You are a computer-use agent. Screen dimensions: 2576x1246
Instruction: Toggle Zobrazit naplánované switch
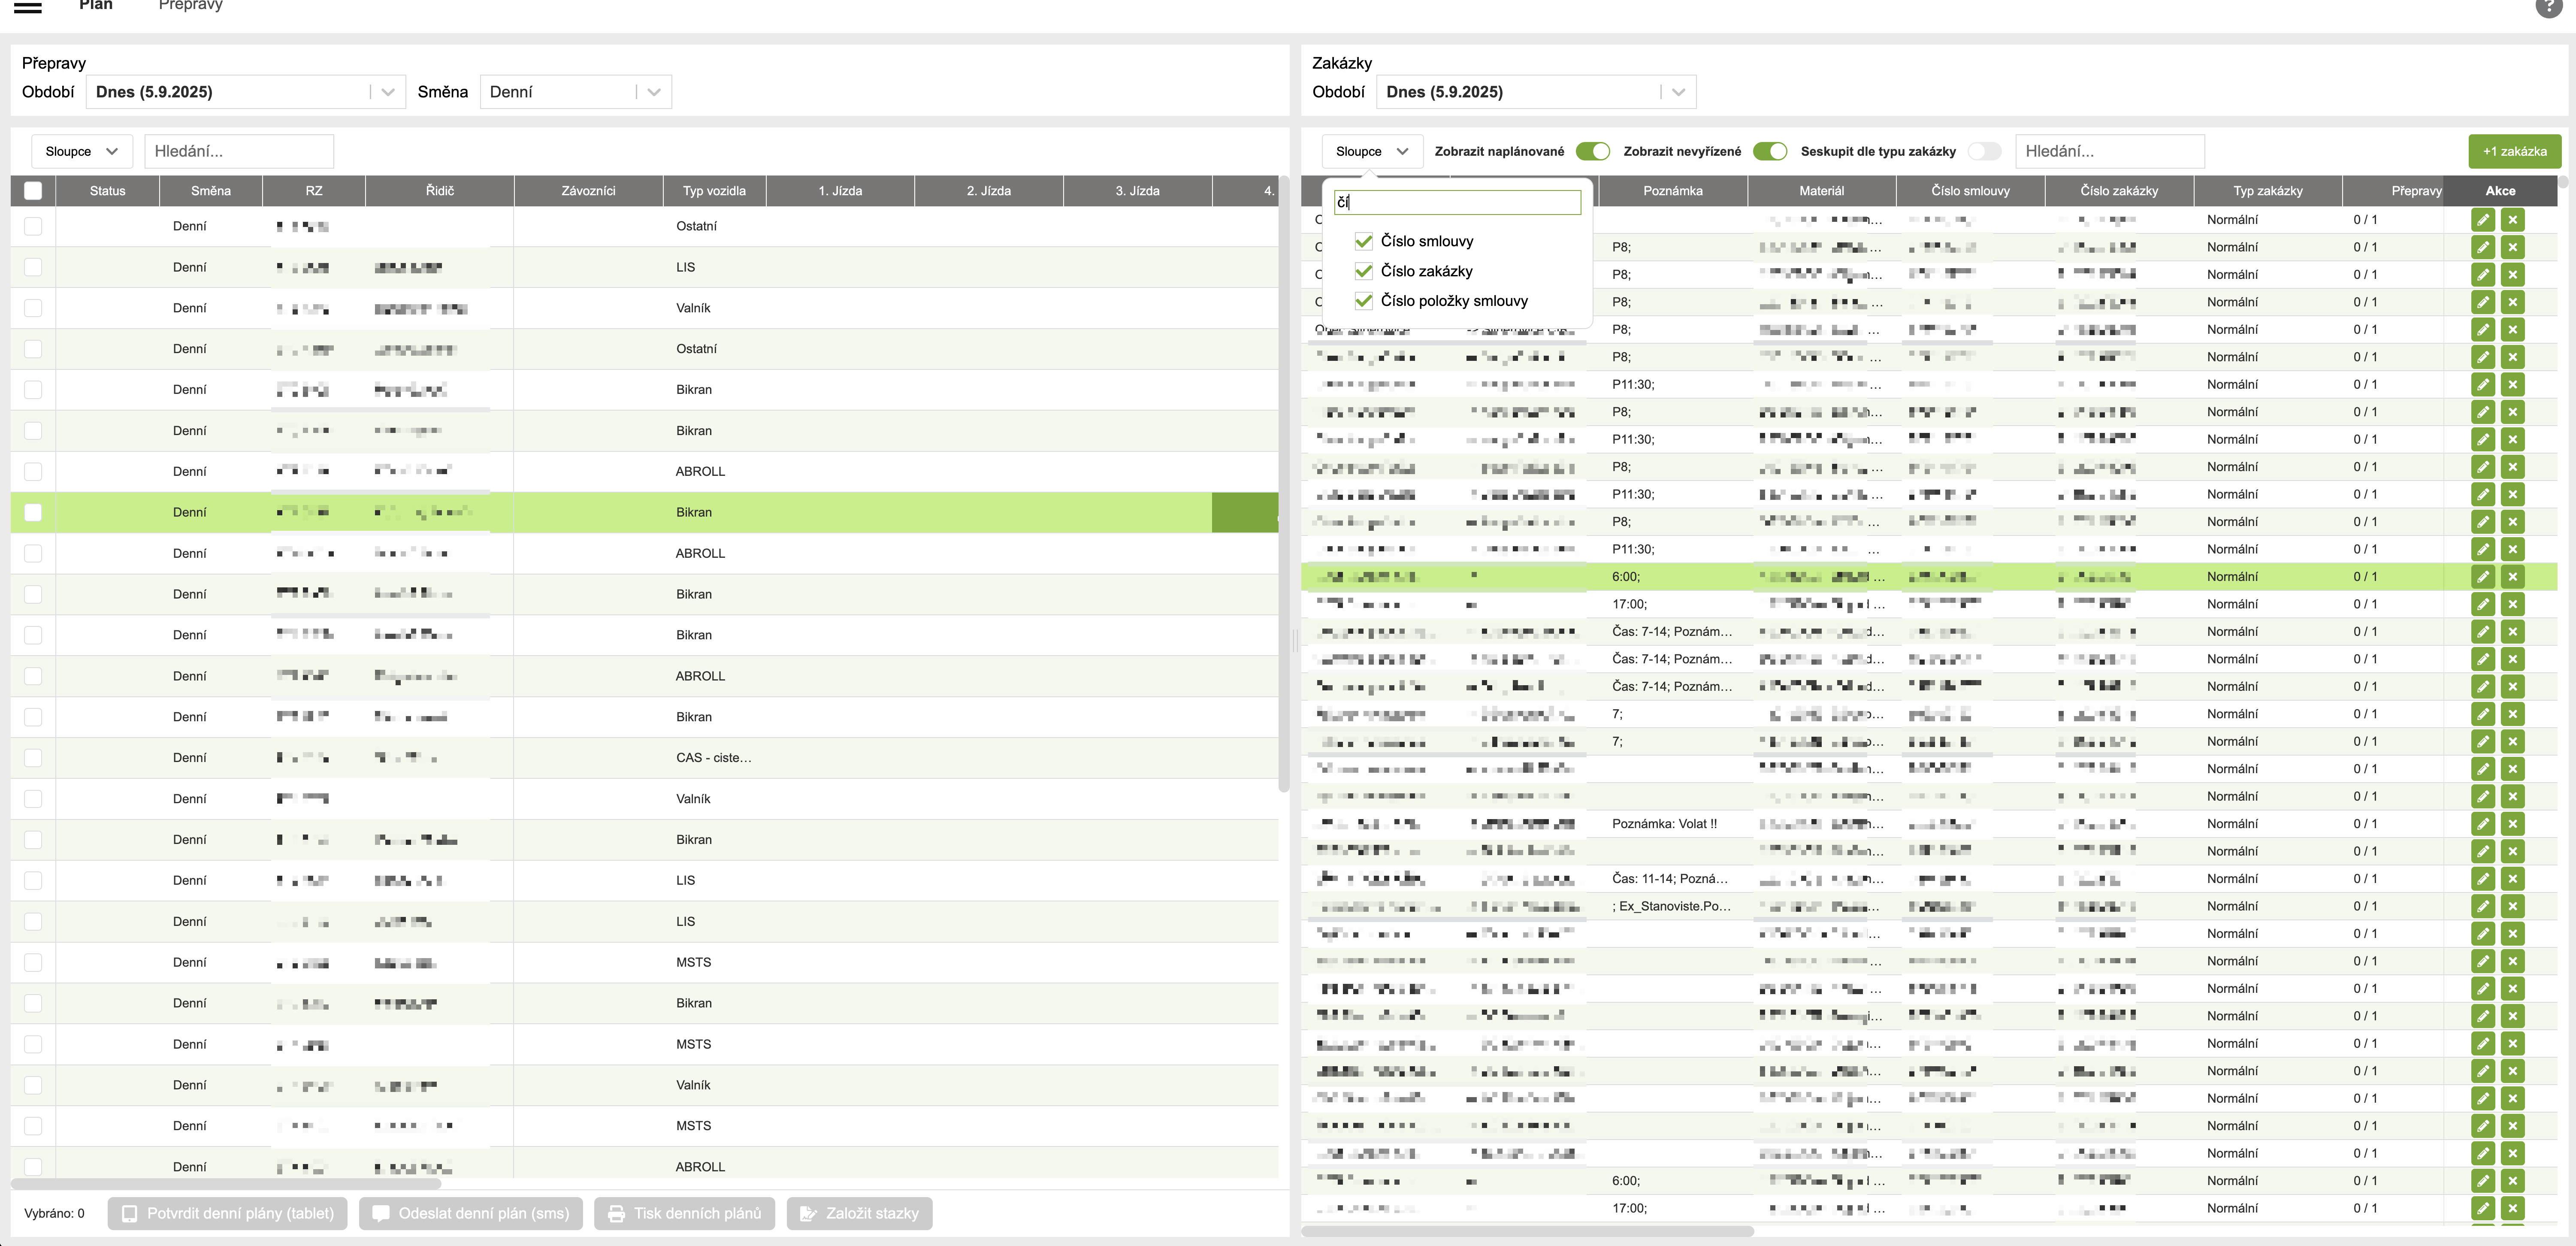[x=1592, y=151]
